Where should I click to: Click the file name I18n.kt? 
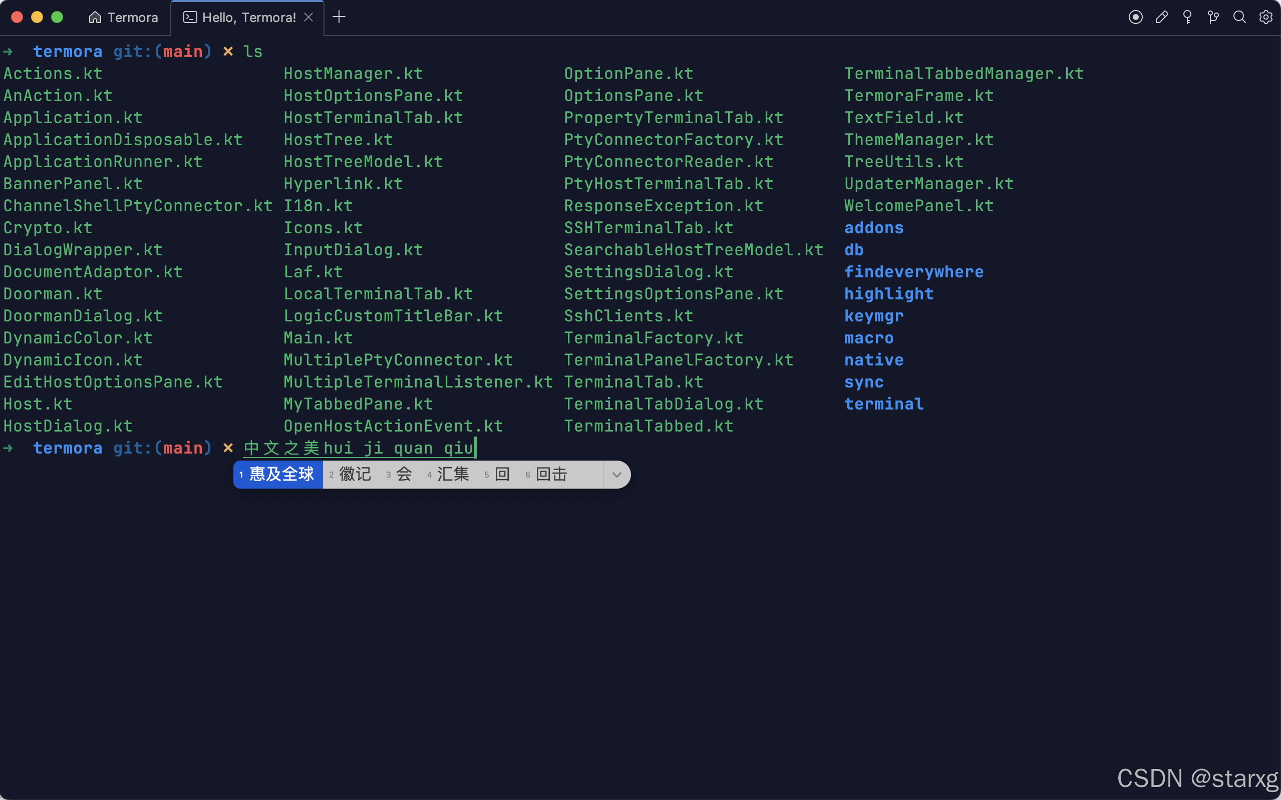point(318,206)
